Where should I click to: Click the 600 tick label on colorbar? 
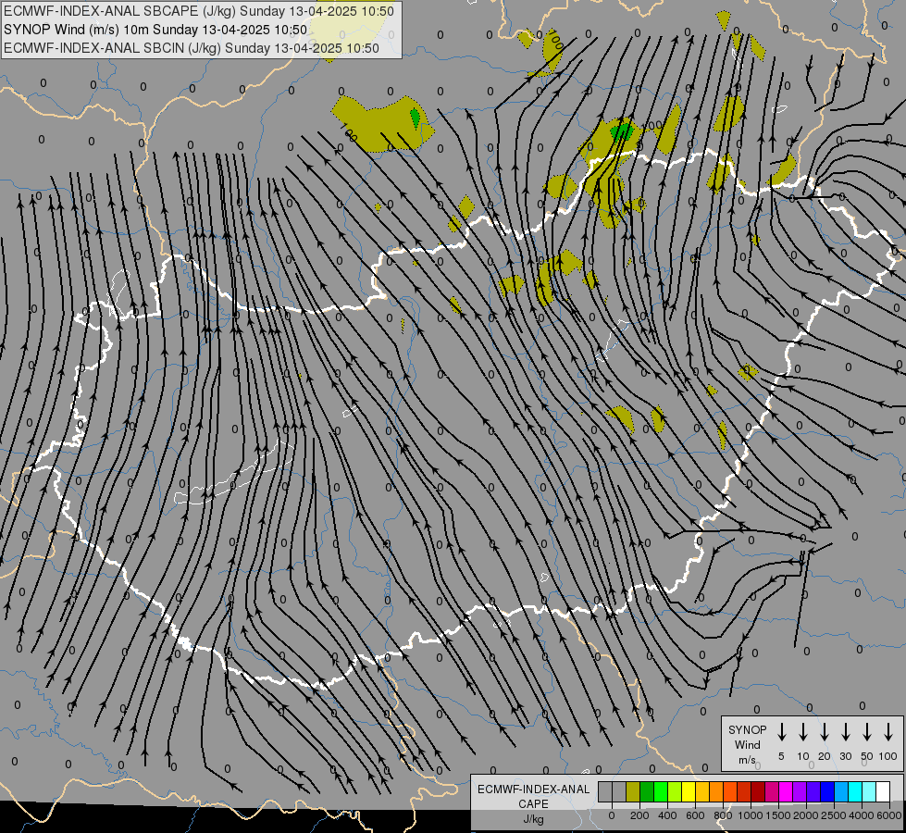pos(695,815)
